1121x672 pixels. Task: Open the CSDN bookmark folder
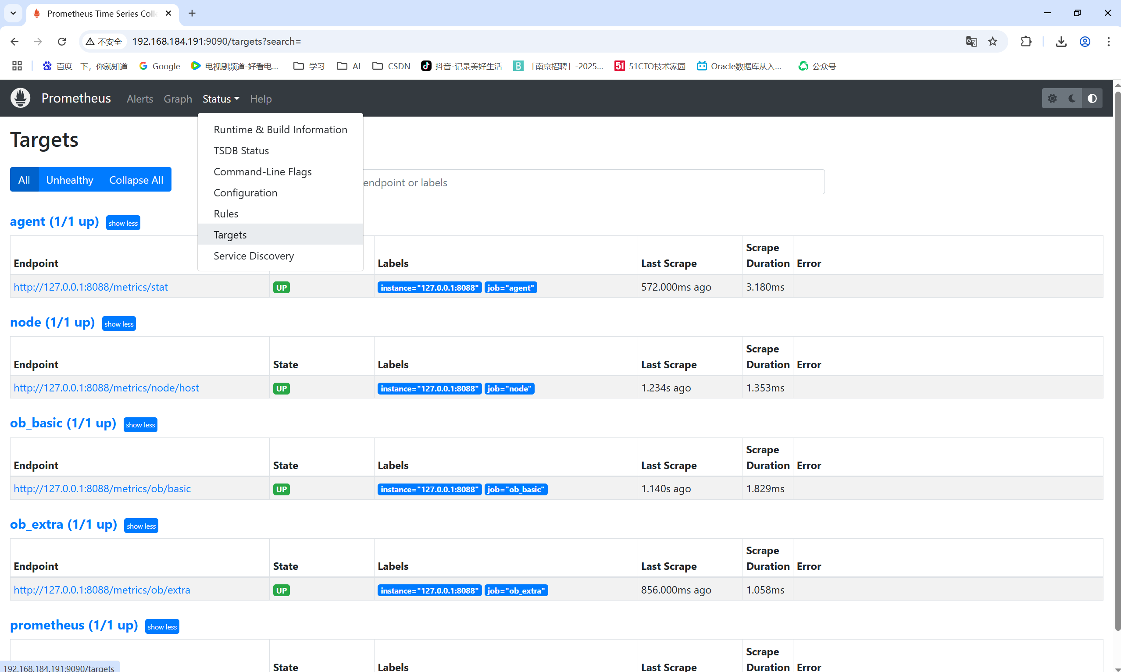391,66
